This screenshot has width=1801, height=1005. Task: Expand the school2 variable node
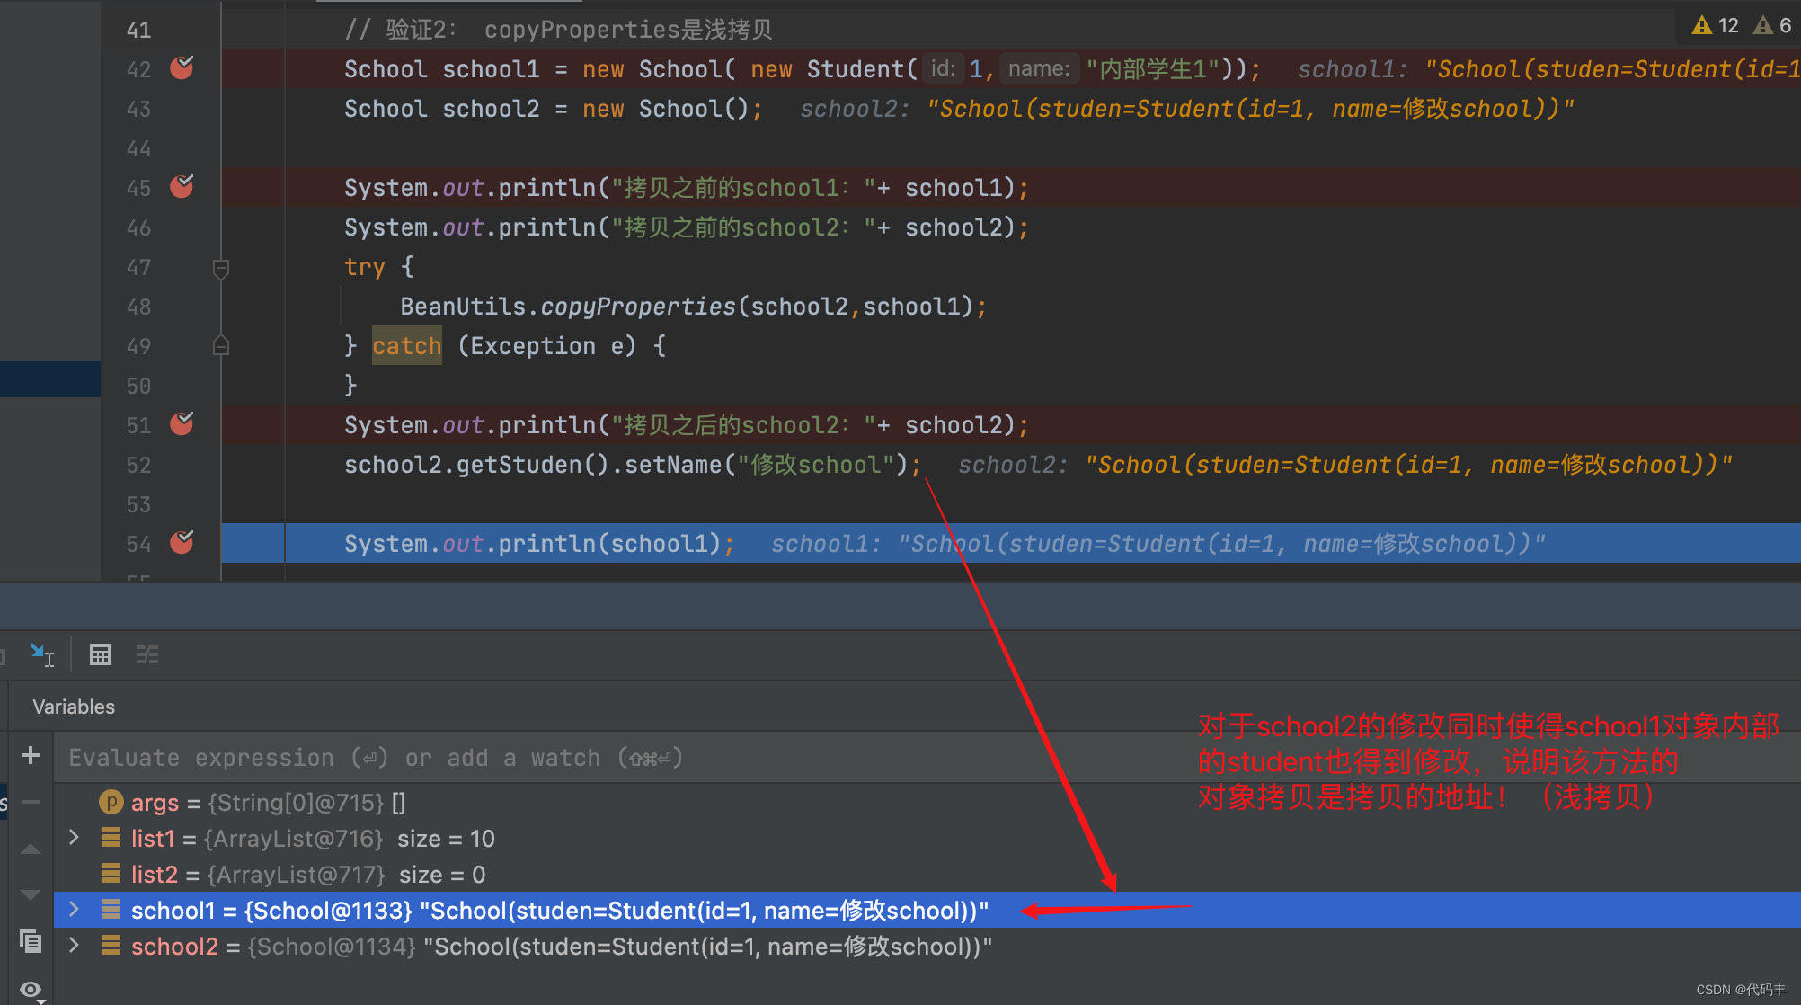(x=75, y=946)
